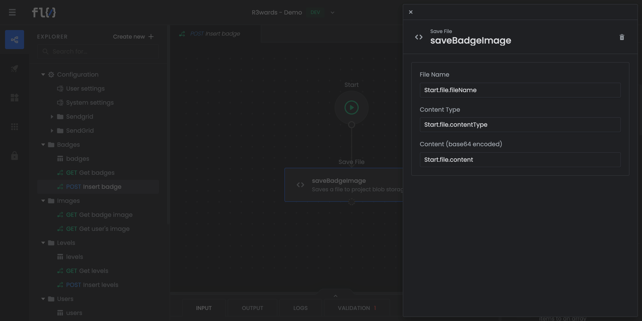Open GET Get badges endpoint
The width and height of the screenshot is (642, 321).
tap(90, 173)
